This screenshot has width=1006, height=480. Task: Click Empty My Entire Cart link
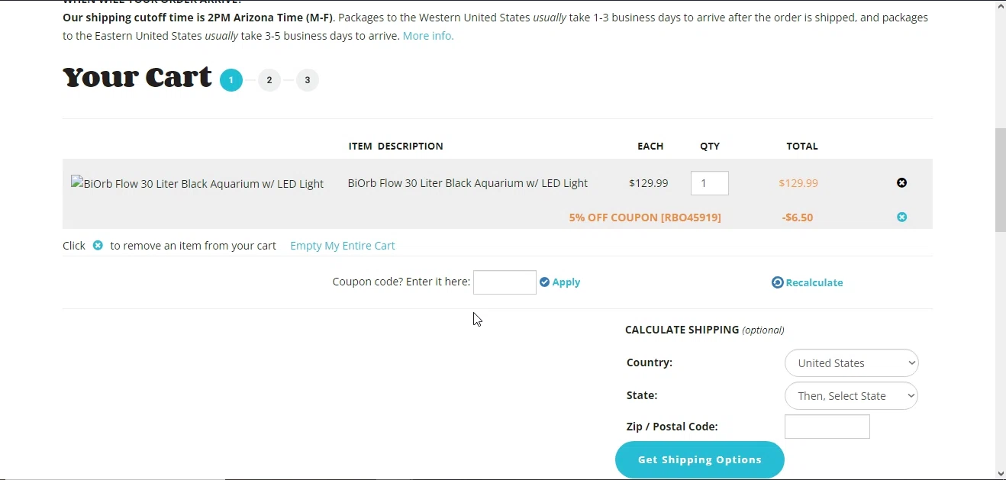click(x=343, y=246)
